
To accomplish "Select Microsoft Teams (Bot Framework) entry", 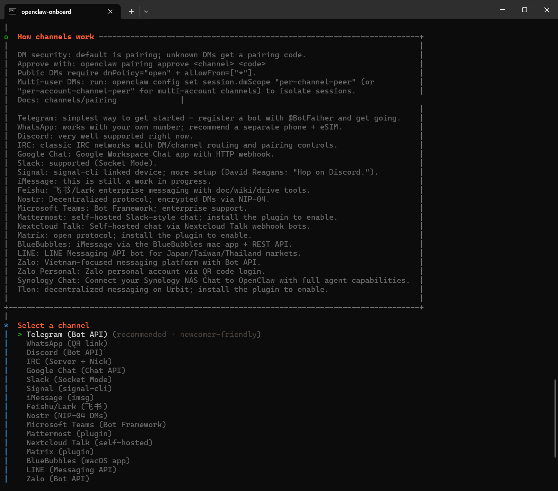I will [x=96, y=425].
